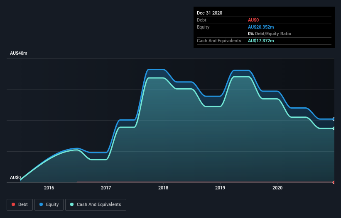Click the red Debt legend dot

13,204
